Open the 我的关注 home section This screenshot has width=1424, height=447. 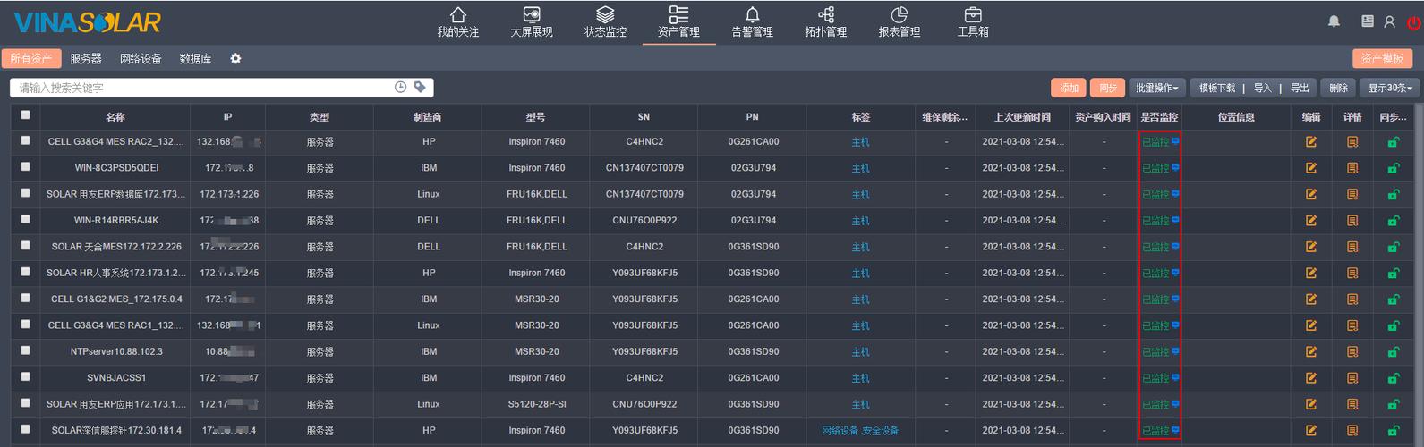[x=457, y=22]
